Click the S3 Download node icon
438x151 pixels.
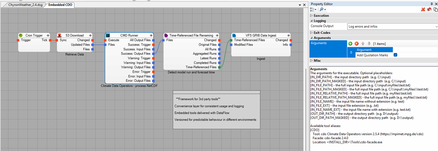tap(59, 35)
